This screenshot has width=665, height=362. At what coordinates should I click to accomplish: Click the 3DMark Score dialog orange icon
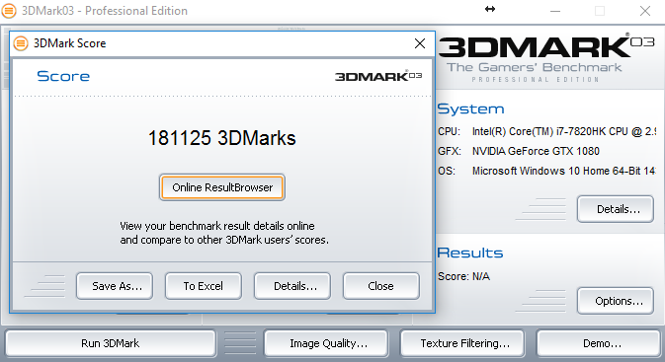pos(21,43)
